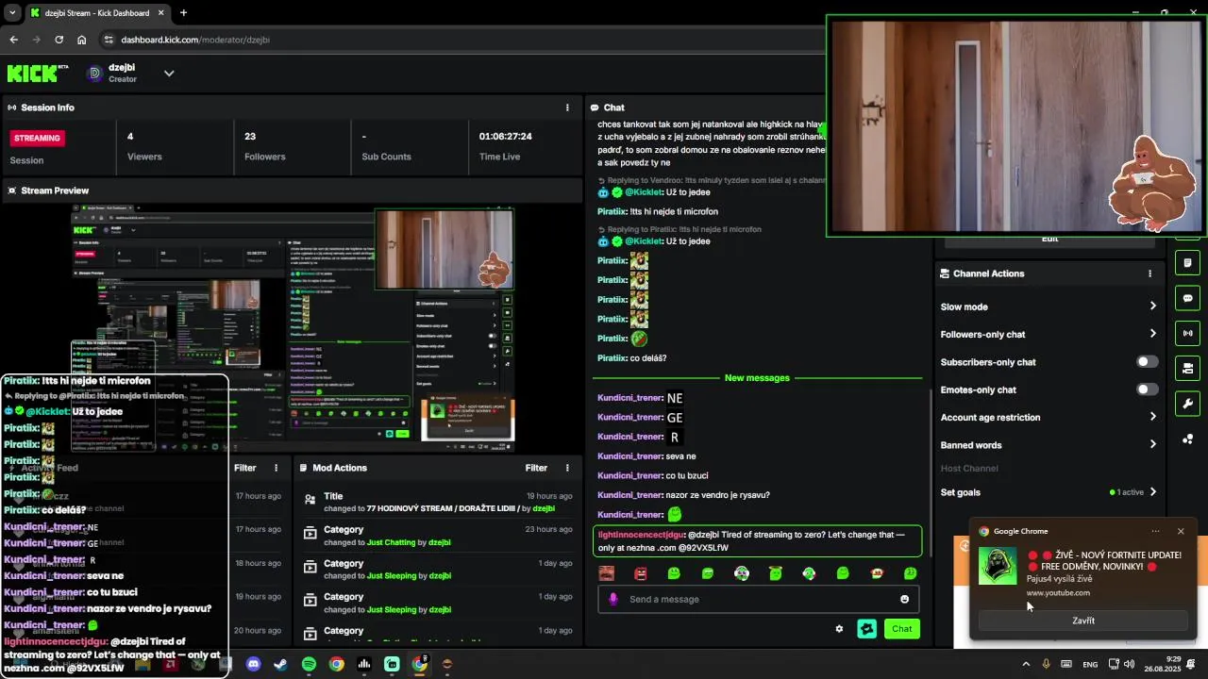Expand the dzejbi Creator profile dropdown

pos(169,74)
